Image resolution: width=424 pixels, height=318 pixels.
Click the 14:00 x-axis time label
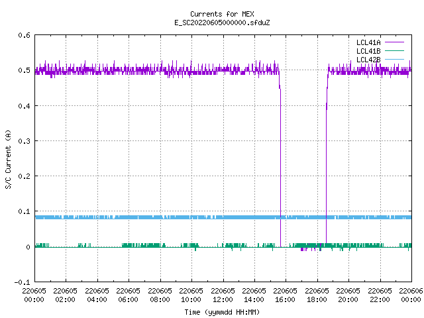coord(254,299)
